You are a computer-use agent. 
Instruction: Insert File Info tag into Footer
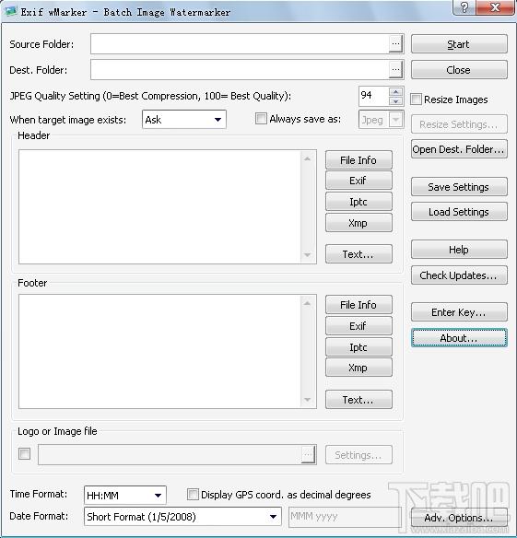pos(358,305)
